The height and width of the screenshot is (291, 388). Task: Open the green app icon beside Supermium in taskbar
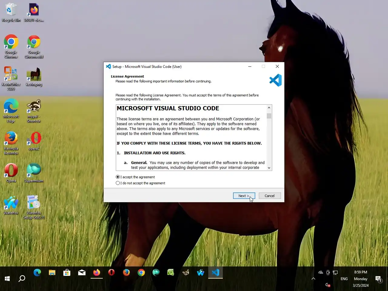coord(171,273)
